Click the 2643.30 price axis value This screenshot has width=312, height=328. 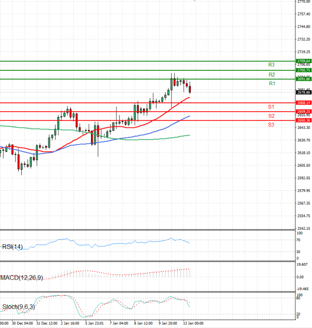click(304, 127)
